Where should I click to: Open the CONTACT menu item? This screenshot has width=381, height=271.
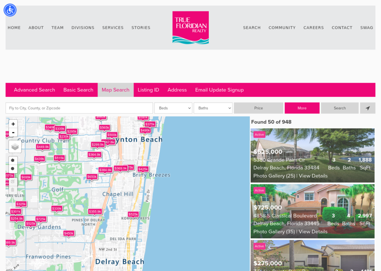click(x=342, y=28)
